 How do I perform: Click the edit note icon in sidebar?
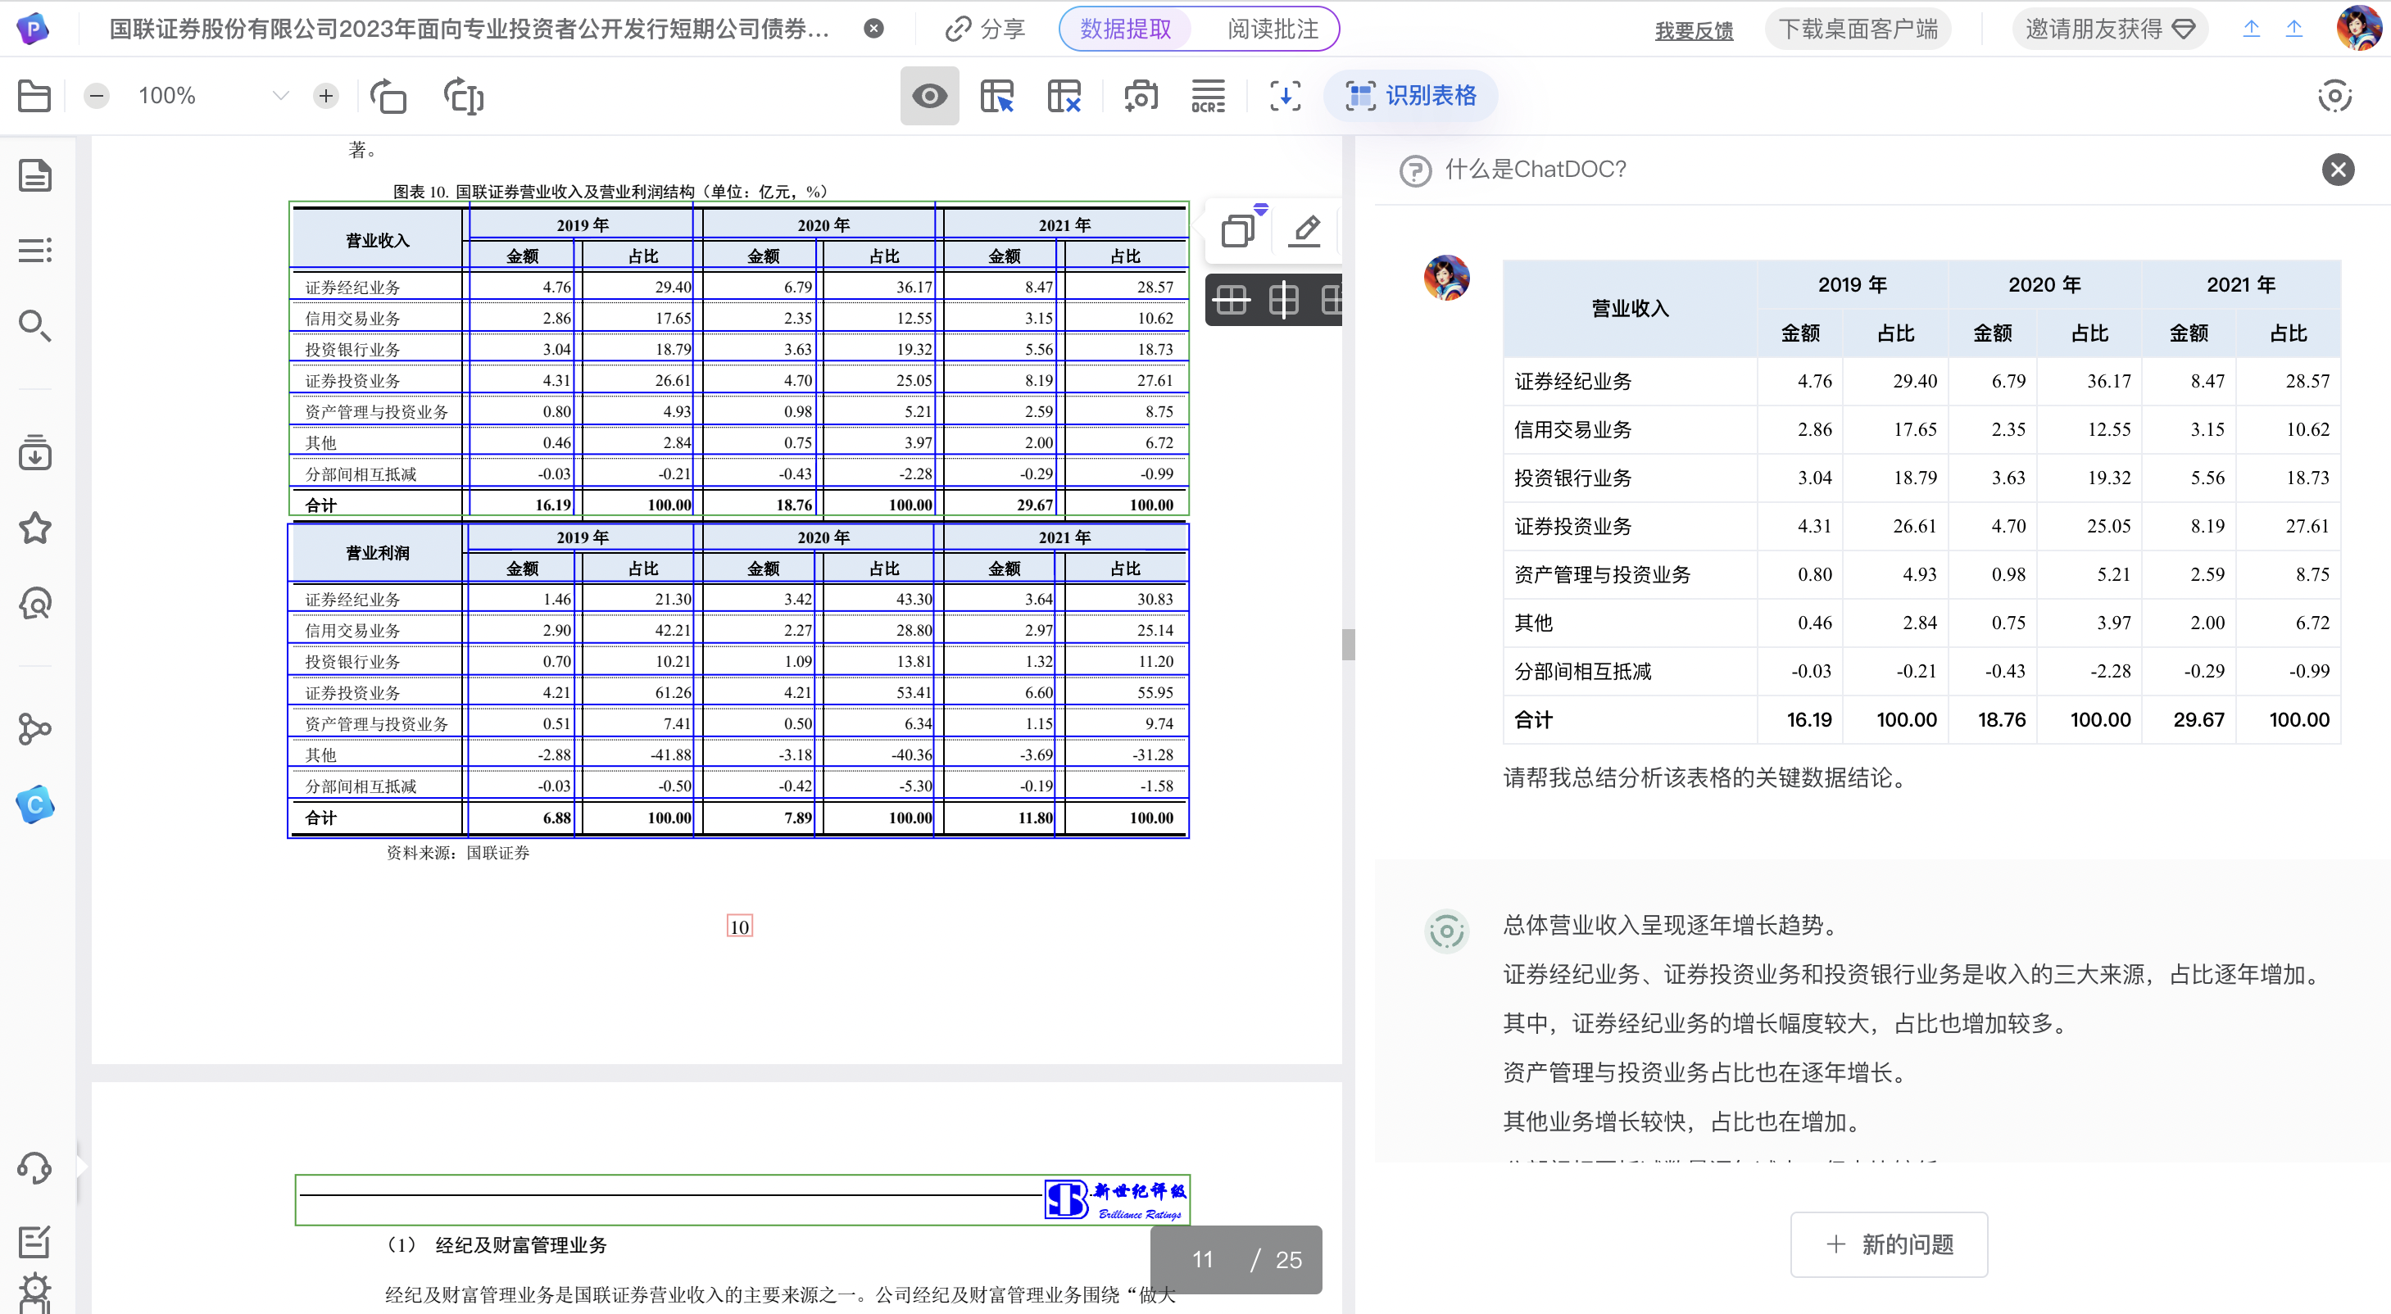point(35,1242)
